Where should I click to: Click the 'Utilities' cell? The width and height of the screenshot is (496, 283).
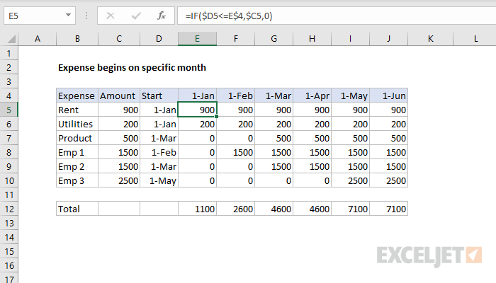coord(77,124)
